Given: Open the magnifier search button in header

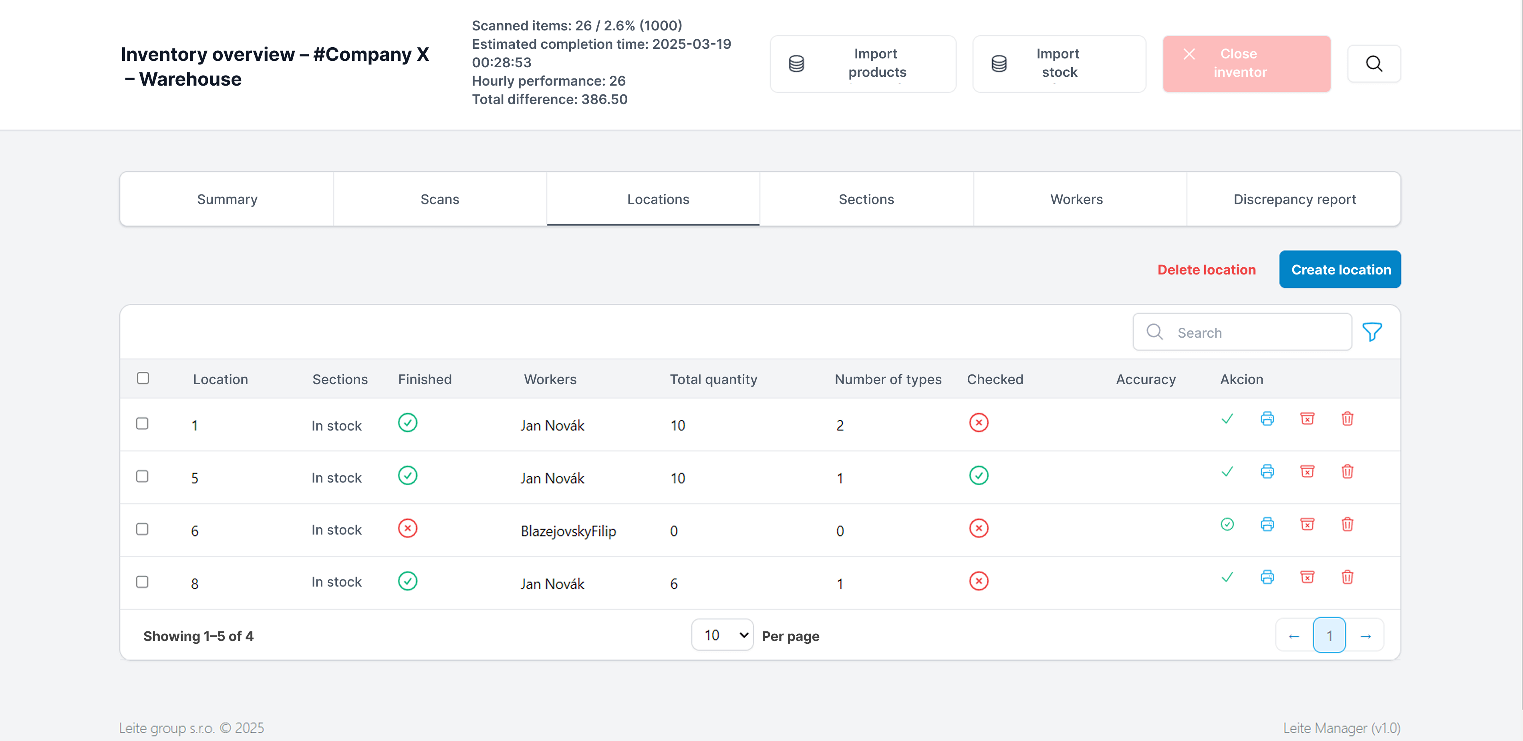Looking at the screenshot, I should [1374, 64].
